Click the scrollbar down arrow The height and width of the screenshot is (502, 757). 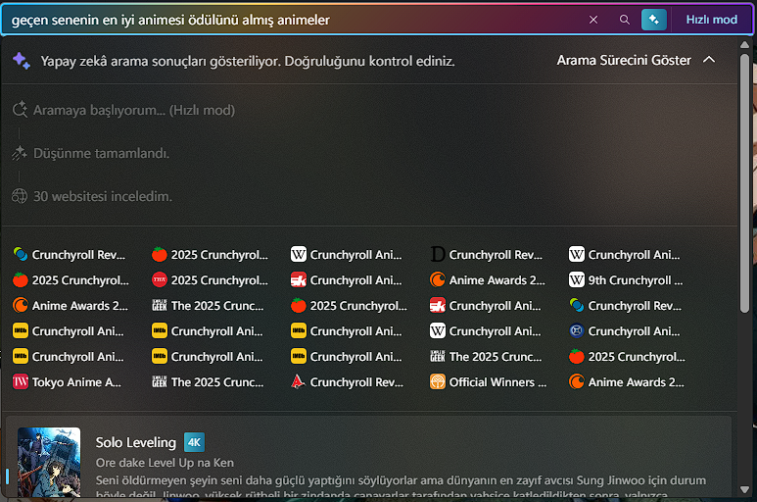(744, 489)
